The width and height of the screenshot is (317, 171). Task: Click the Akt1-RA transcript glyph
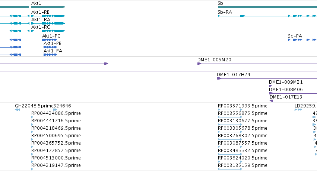pyautogui.click(x=48, y=23)
